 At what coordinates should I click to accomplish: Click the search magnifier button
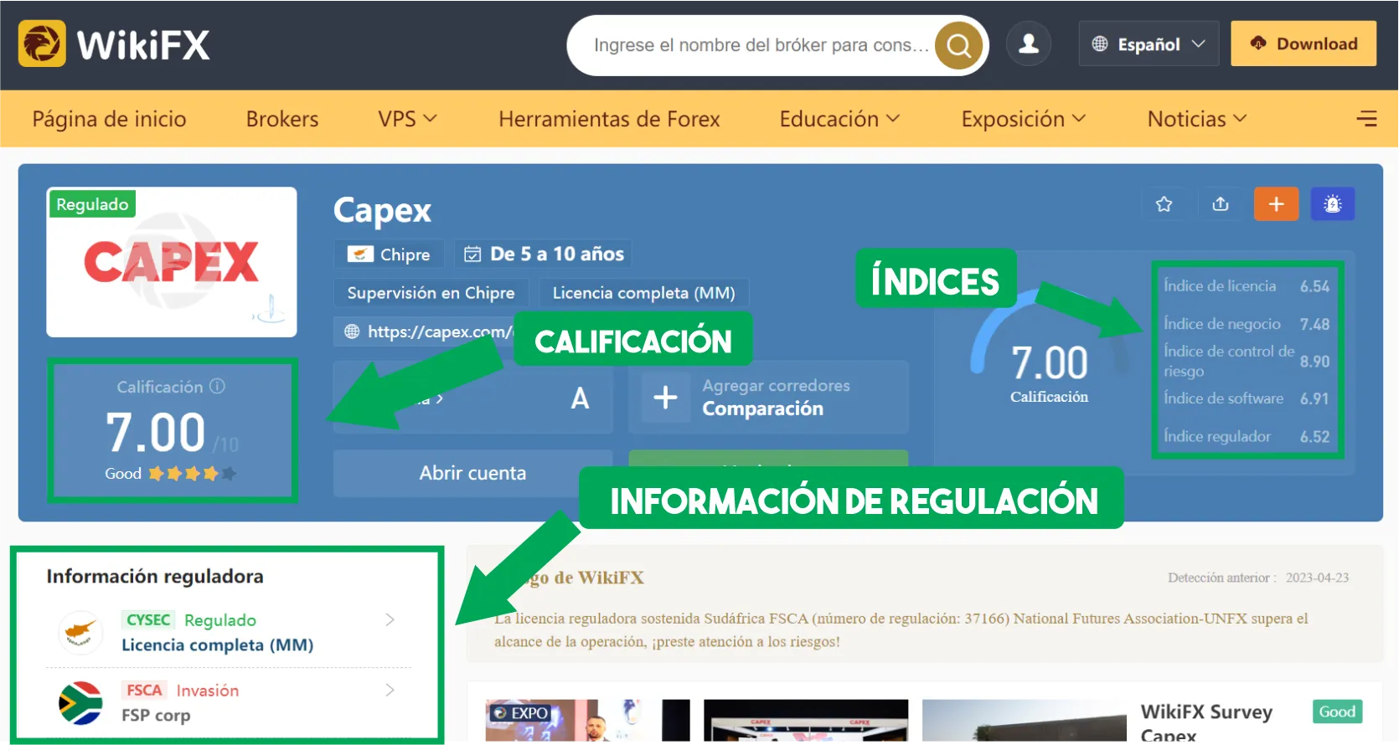pyautogui.click(x=958, y=45)
